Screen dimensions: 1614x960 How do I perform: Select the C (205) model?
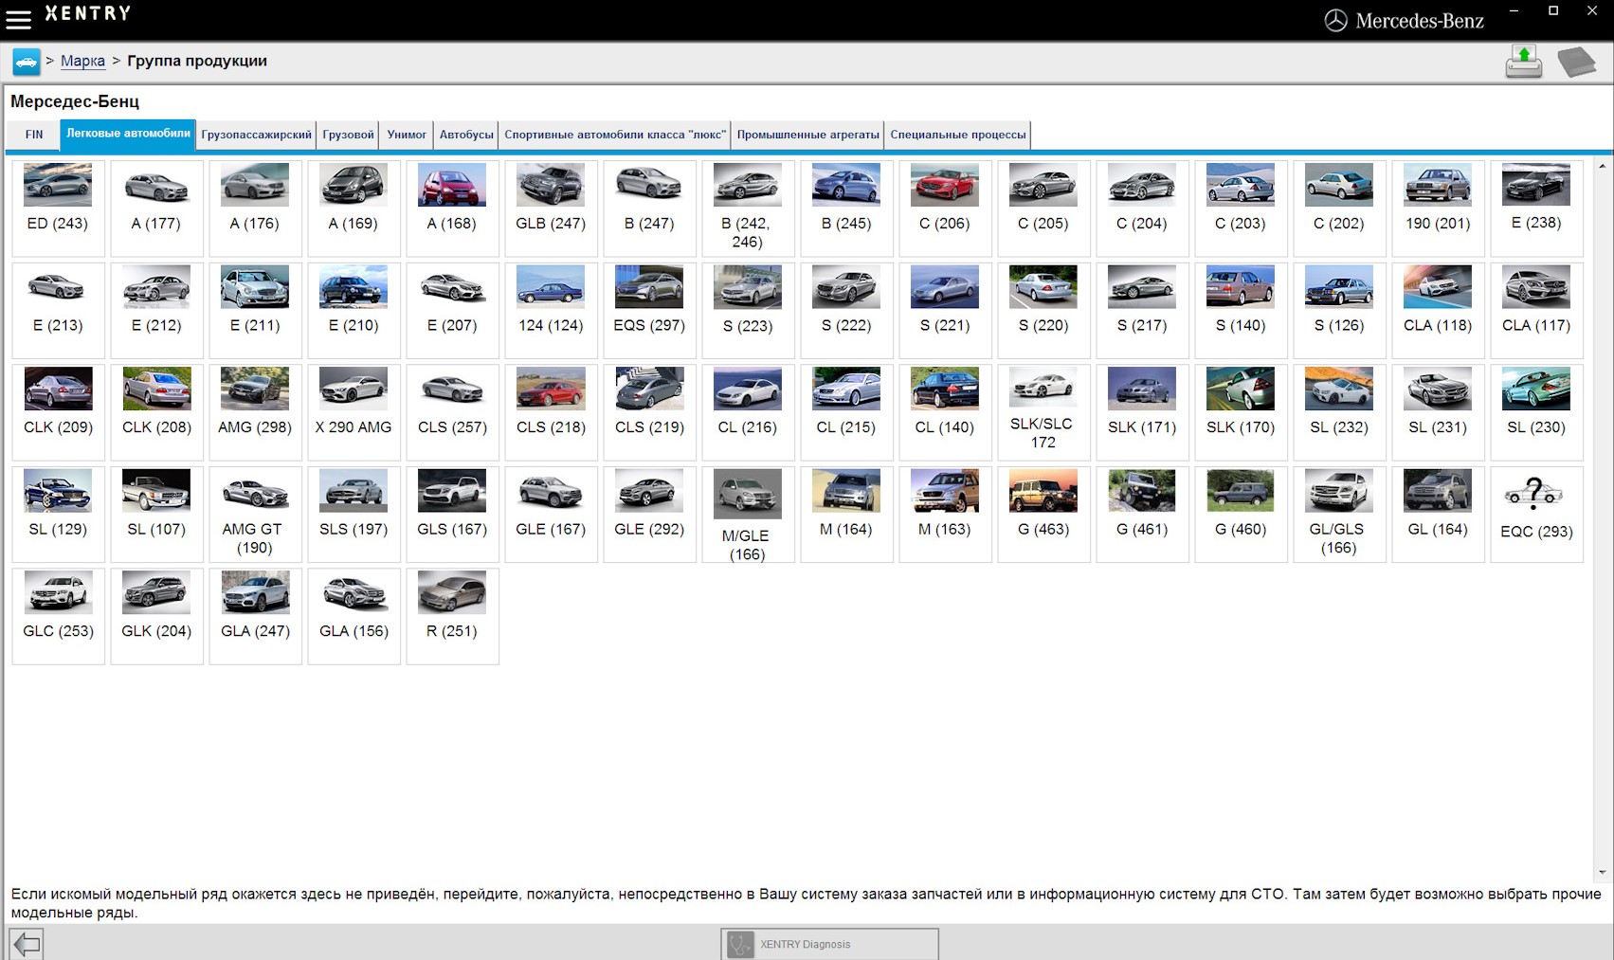pyautogui.click(x=1043, y=208)
